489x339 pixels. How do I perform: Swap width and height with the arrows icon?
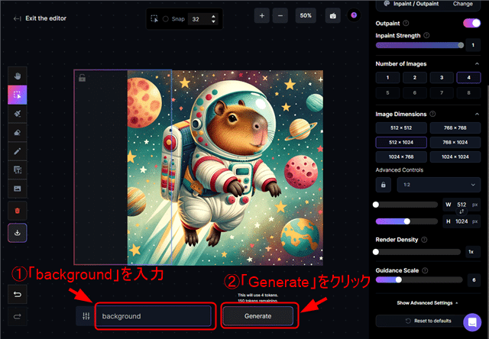(461, 211)
